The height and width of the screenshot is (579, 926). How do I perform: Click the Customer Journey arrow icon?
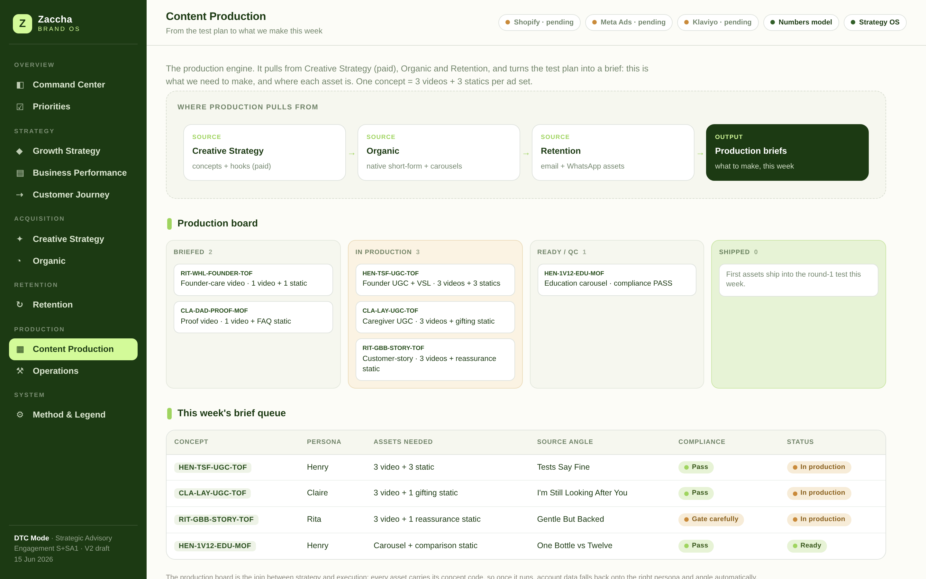tap(20, 195)
